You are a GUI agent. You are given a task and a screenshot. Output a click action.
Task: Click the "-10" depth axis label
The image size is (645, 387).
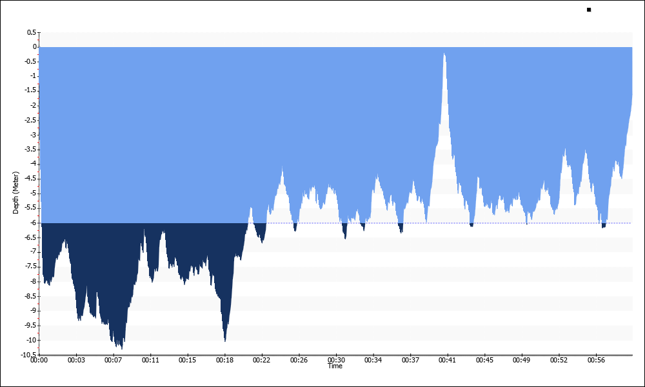click(32, 340)
